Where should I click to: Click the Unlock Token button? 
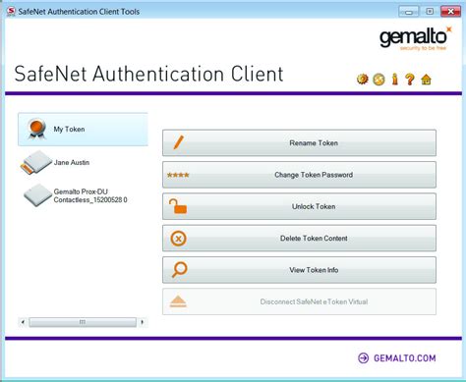click(299, 206)
